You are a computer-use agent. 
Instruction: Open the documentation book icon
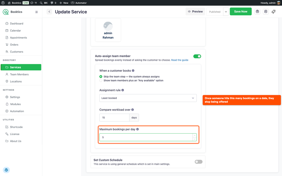[266, 12]
